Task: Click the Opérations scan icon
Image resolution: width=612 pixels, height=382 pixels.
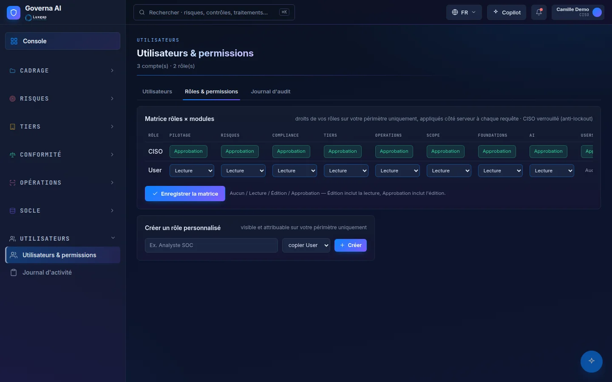Action: [12, 183]
